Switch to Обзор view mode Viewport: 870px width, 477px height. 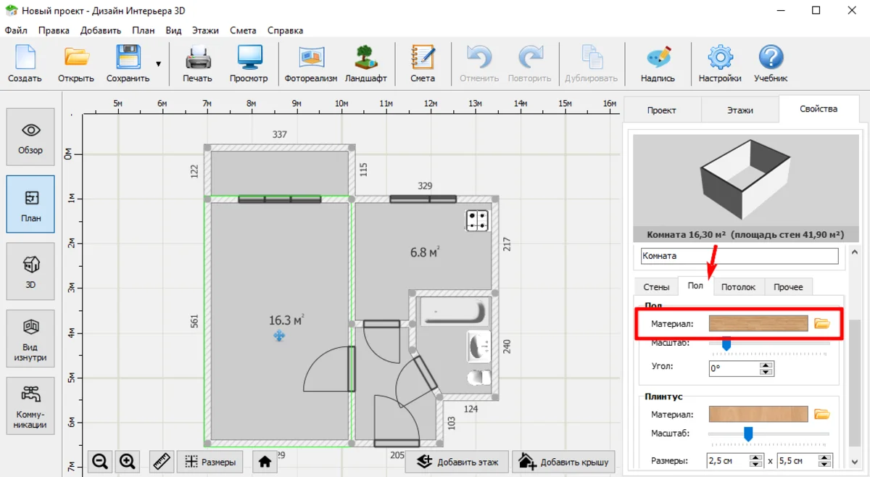click(30, 136)
